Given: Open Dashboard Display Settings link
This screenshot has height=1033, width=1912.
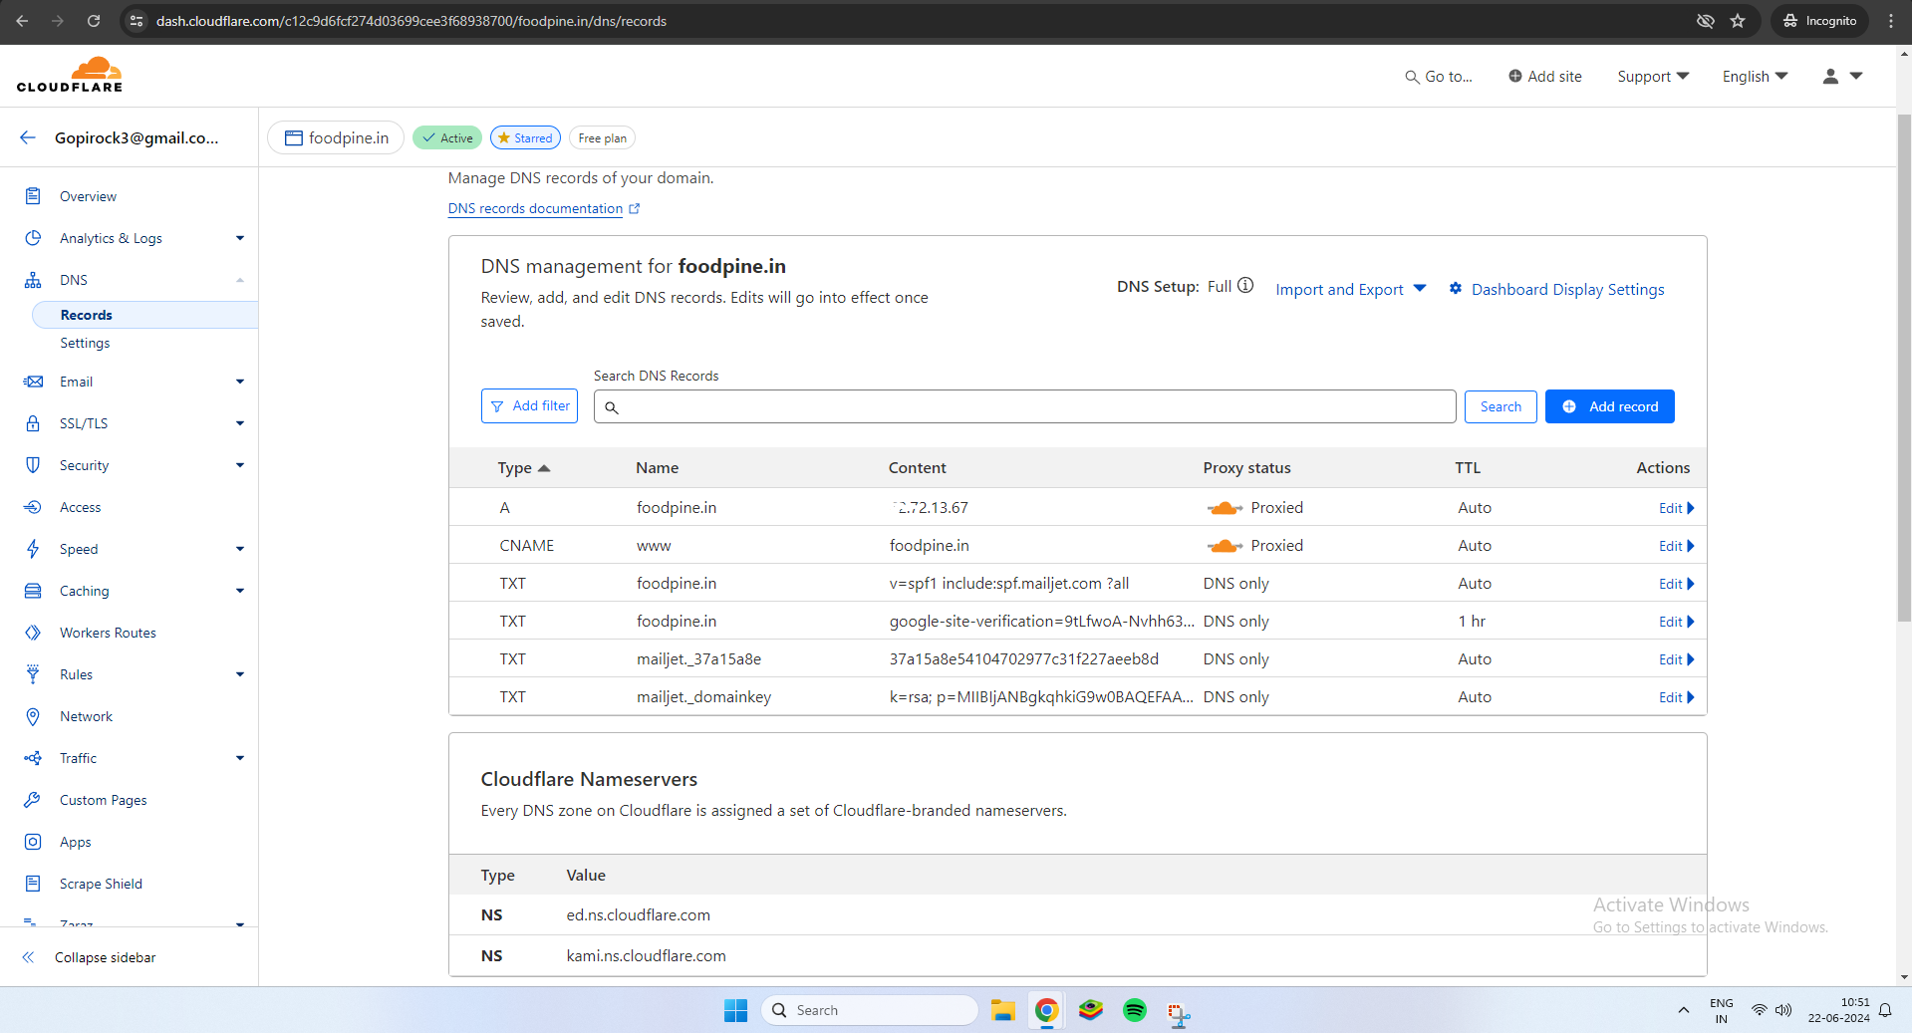Looking at the screenshot, I should pos(1567,289).
